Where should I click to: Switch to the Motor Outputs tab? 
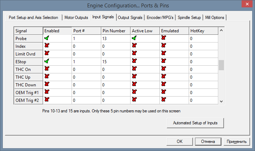coord(77,17)
